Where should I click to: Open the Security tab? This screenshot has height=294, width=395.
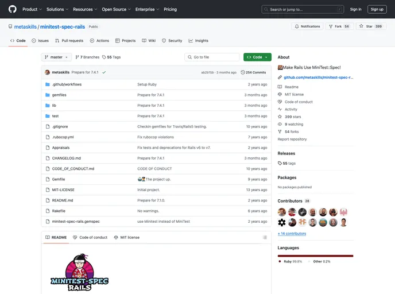(172, 41)
